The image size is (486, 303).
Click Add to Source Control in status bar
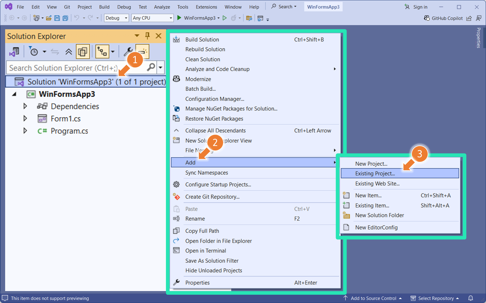(373, 298)
